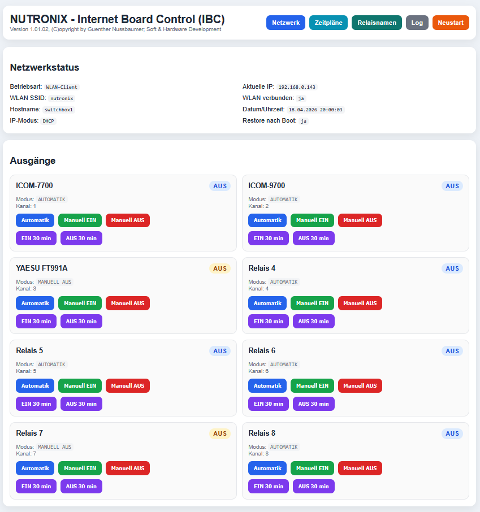Click AUS 30 min for Relais 4
The height and width of the screenshot is (512, 480).
click(314, 321)
